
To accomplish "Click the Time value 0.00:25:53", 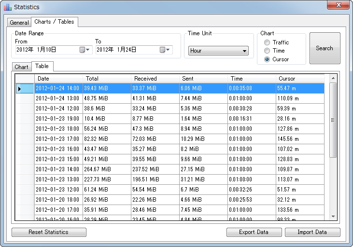I will pos(252,200).
